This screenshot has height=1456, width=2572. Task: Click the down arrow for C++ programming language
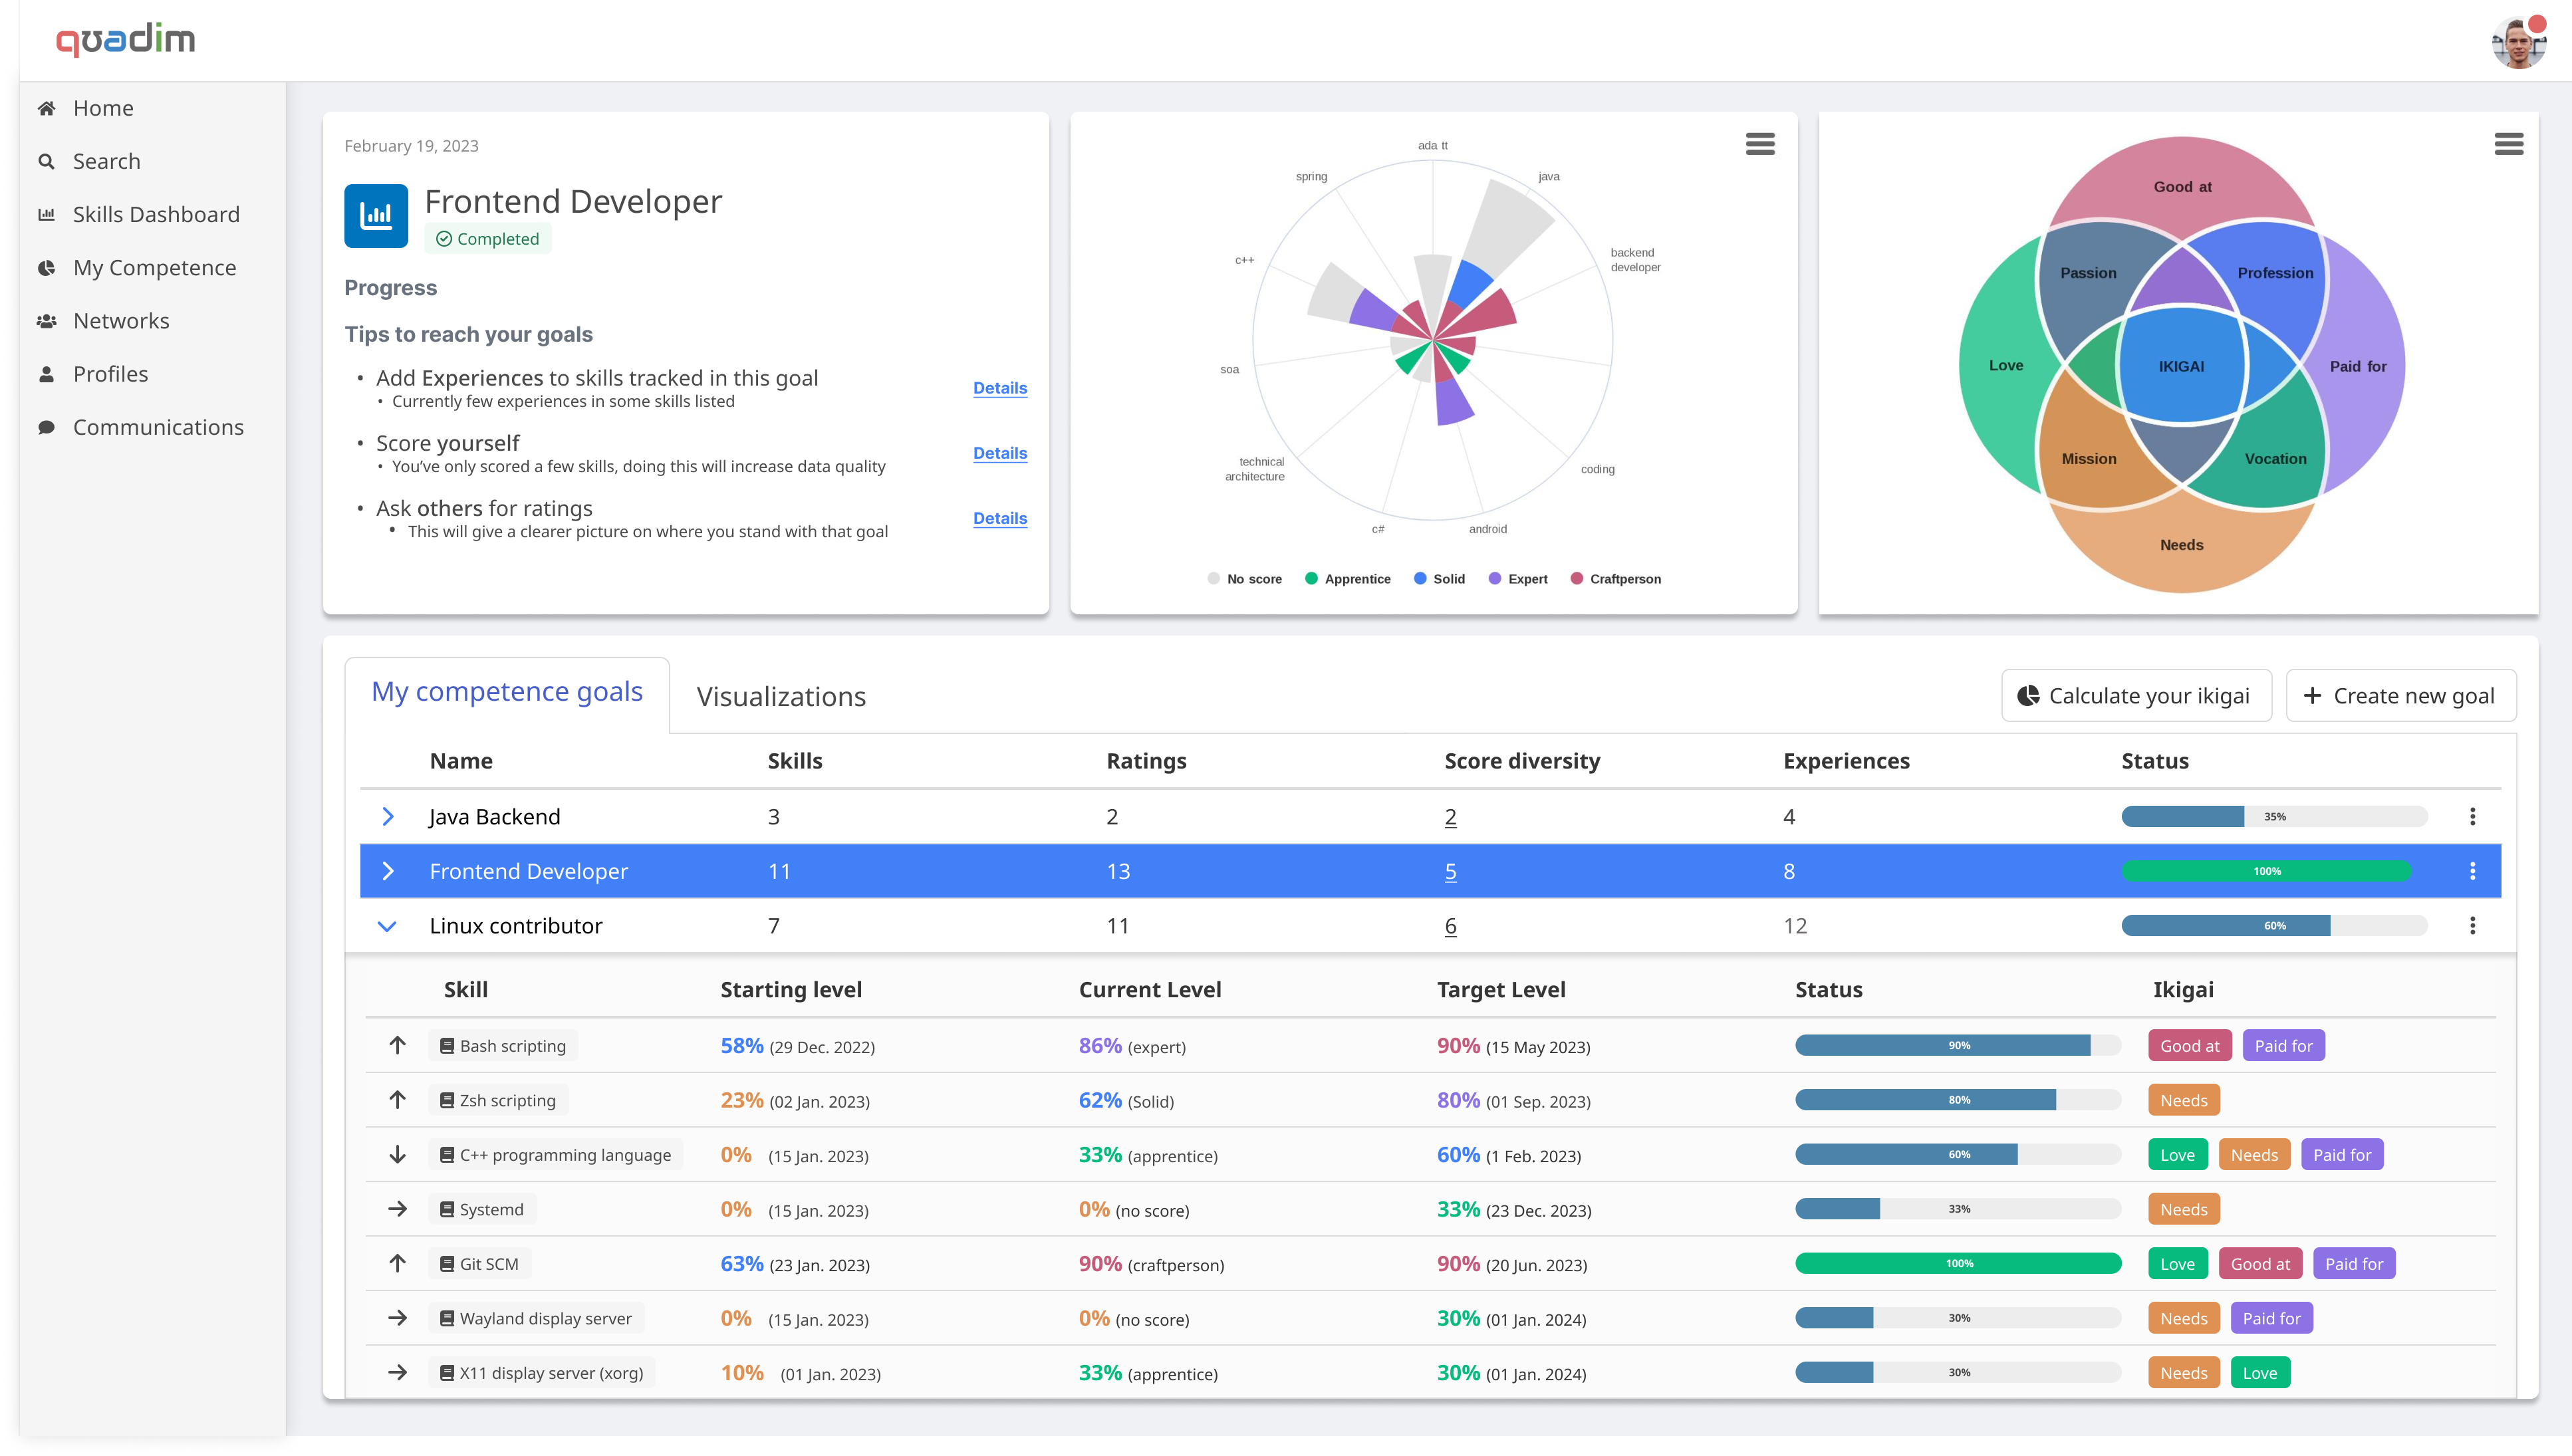(x=397, y=1155)
